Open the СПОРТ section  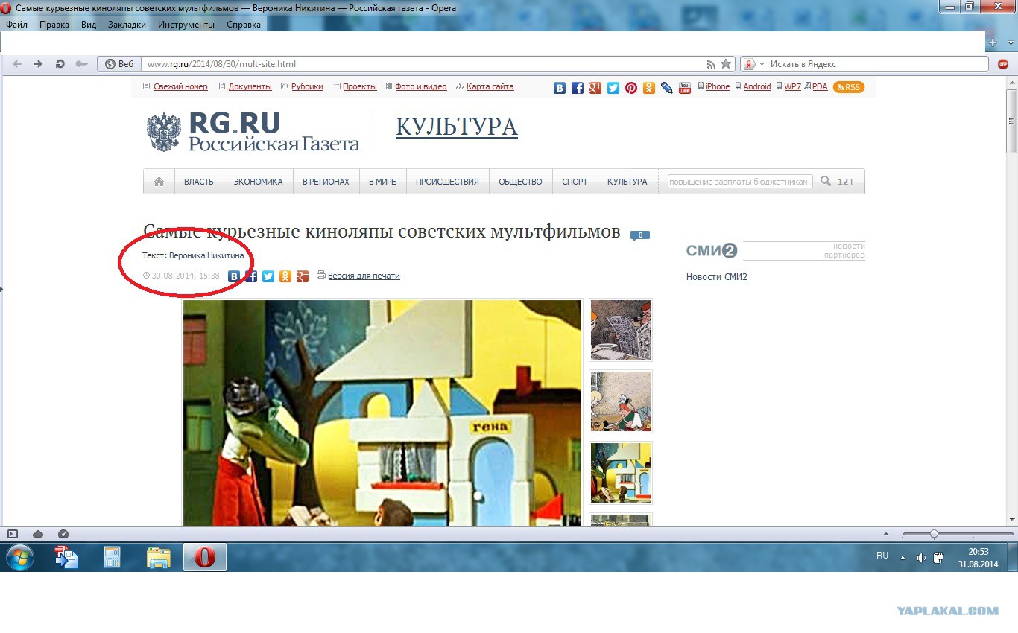575,182
